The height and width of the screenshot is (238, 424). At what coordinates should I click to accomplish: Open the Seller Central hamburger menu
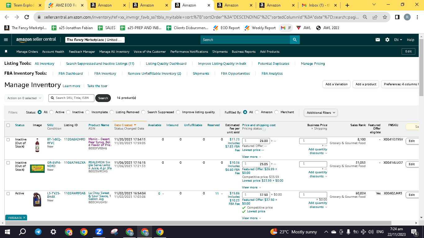click(6, 40)
